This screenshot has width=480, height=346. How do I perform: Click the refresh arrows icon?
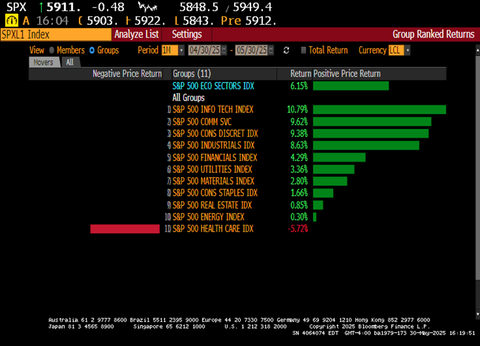pyautogui.click(x=286, y=51)
